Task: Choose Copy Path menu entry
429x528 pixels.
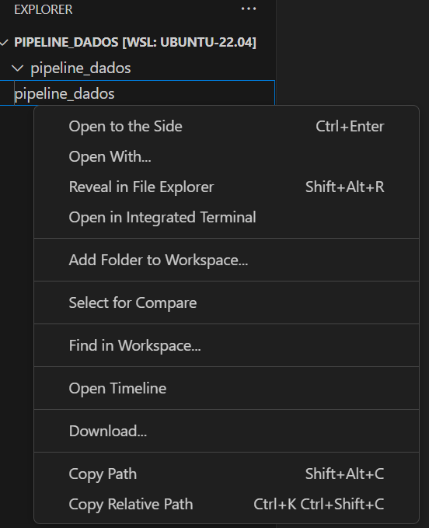Action: click(103, 474)
